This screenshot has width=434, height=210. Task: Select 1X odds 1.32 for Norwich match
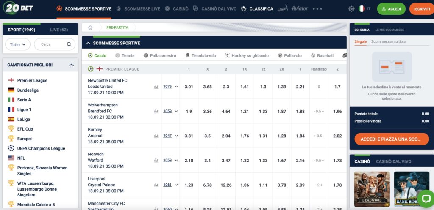245,160
